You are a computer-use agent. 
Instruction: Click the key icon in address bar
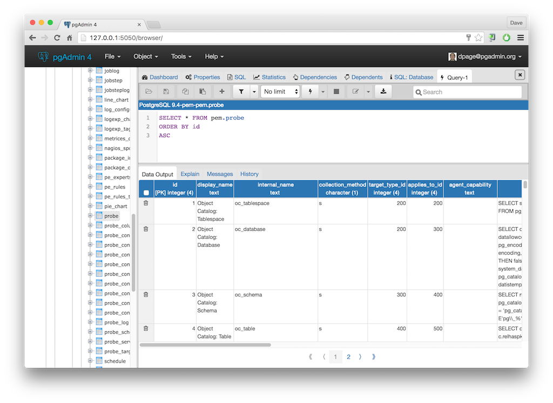[x=468, y=38]
